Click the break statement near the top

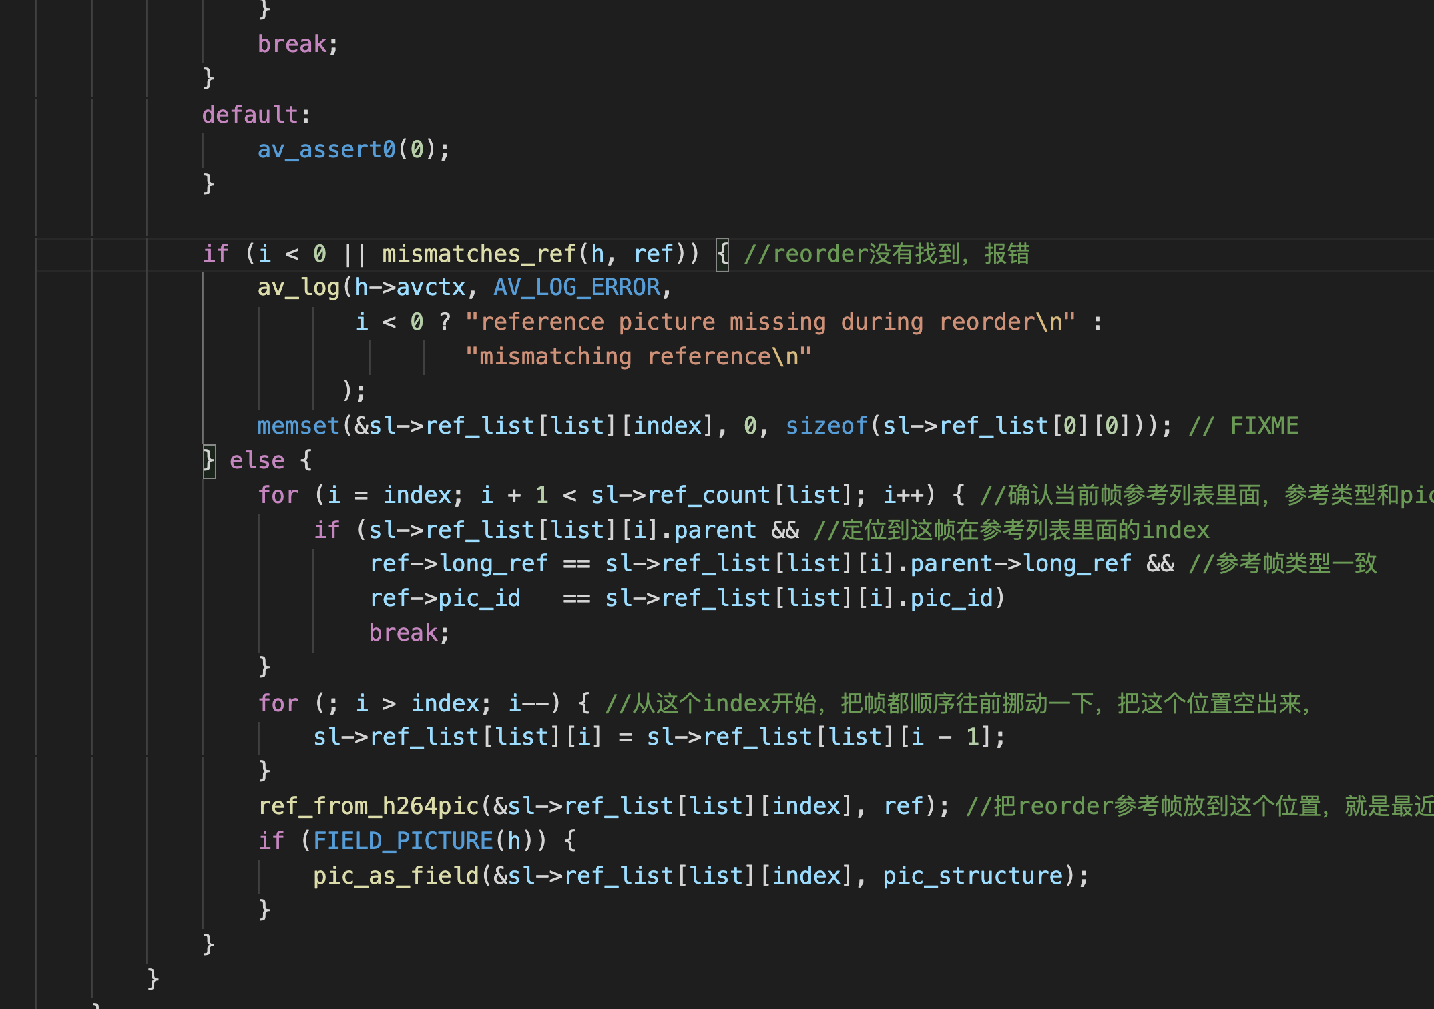click(298, 44)
